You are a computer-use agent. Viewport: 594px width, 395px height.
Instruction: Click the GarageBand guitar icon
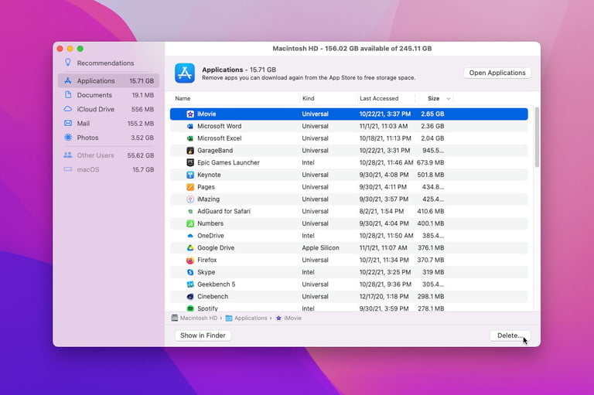point(190,151)
